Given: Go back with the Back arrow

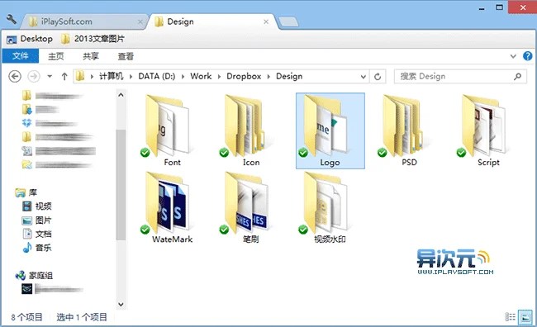Looking at the screenshot, I should tap(15, 76).
